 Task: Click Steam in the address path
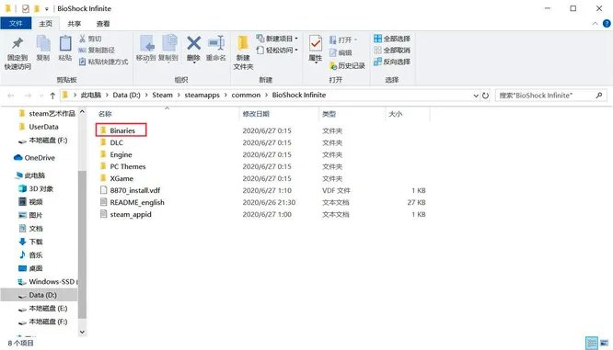click(162, 95)
